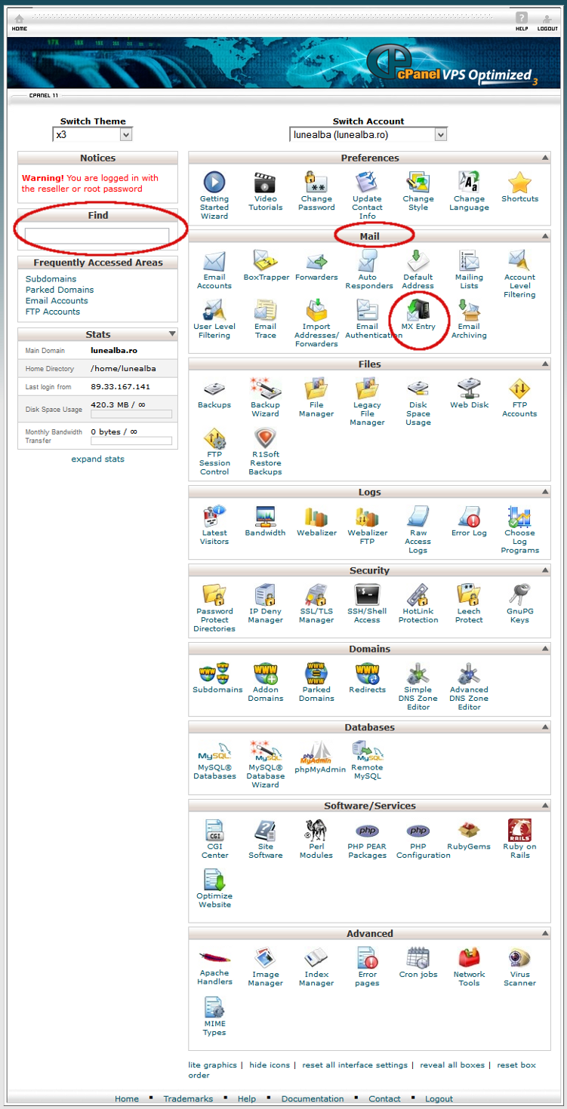Viewport: 567px width, 1109px height.
Task: Open MySQL Databases
Action: coord(214,761)
